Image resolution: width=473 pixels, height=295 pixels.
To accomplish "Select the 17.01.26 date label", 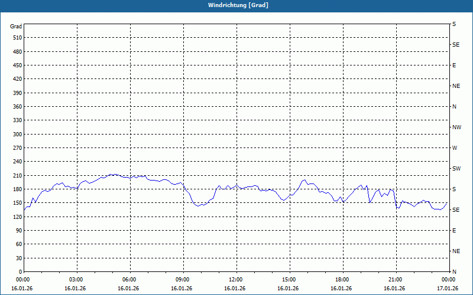I will (448, 289).
